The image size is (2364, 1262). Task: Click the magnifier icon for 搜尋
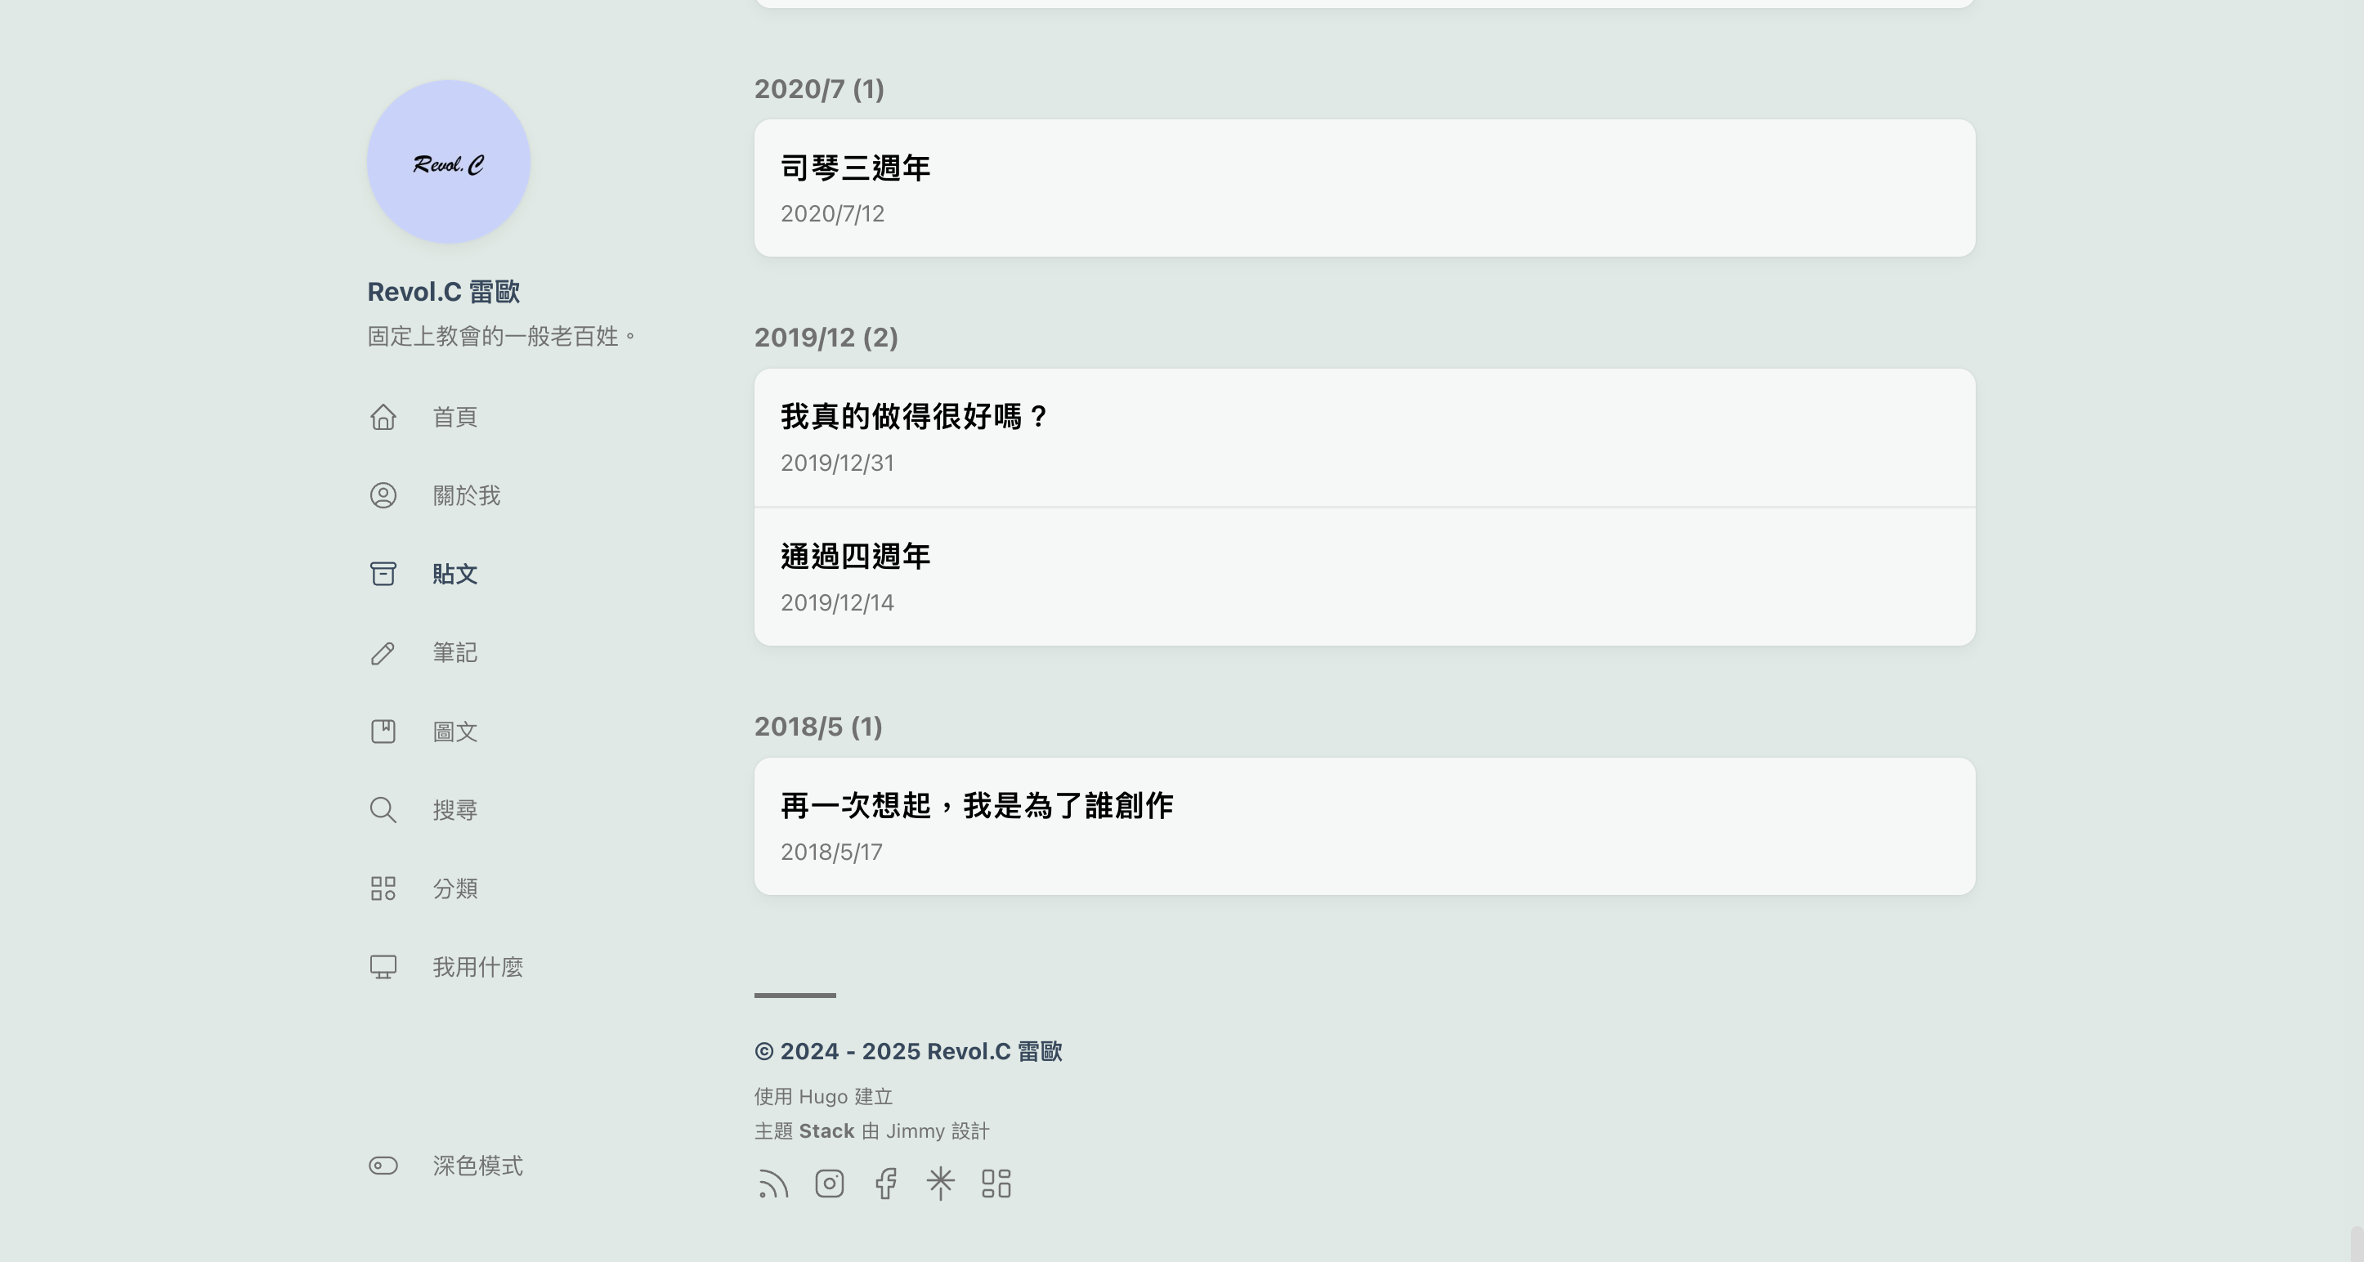pos(383,811)
